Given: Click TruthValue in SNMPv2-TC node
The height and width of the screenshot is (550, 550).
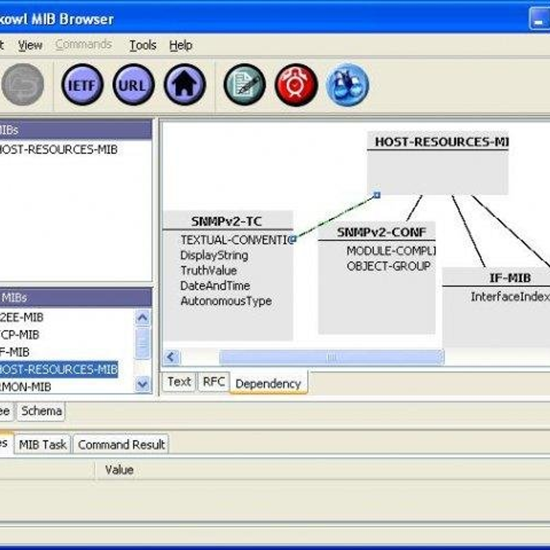Looking at the screenshot, I should 209,270.
